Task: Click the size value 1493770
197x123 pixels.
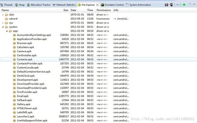Action: (64, 59)
